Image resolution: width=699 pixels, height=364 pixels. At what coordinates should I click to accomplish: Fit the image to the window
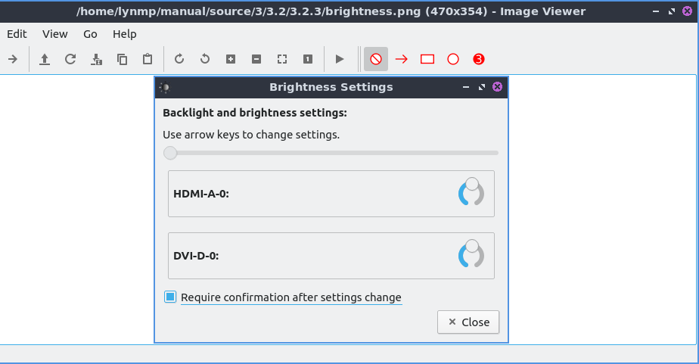282,59
